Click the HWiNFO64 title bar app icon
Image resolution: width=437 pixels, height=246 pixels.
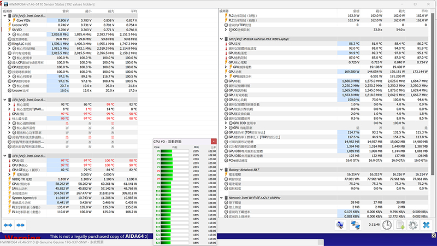click(5, 4)
